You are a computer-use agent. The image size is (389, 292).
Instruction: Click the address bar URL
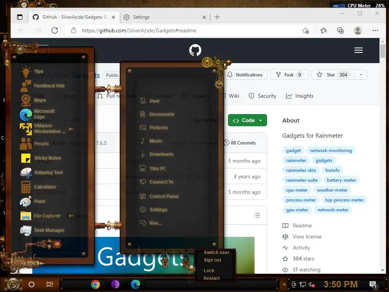[139, 30]
